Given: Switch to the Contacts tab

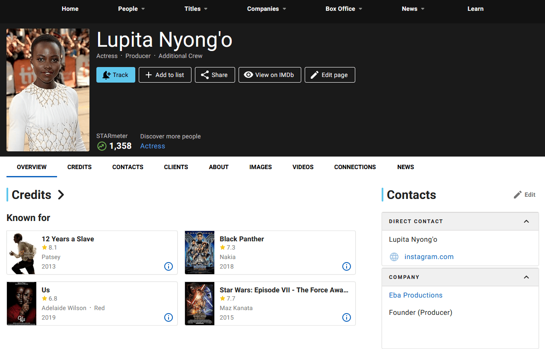Looking at the screenshot, I should pos(128,167).
